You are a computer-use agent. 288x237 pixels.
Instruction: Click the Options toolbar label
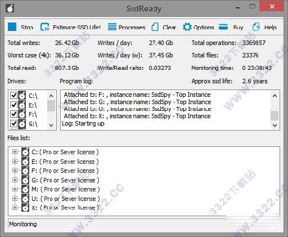(204, 28)
